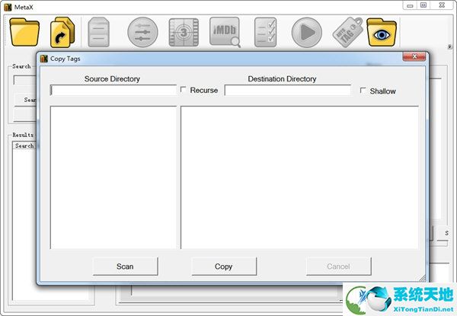
Task: Click the grayed document icon in toolbar
Action: (x=100, y=33)
